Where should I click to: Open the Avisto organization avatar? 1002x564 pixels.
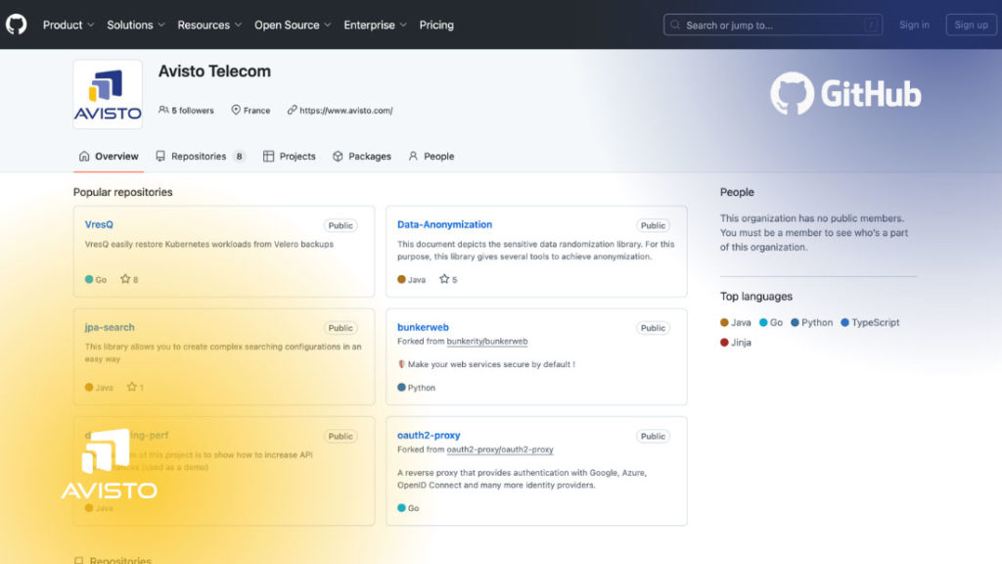(x=108, y=95)
